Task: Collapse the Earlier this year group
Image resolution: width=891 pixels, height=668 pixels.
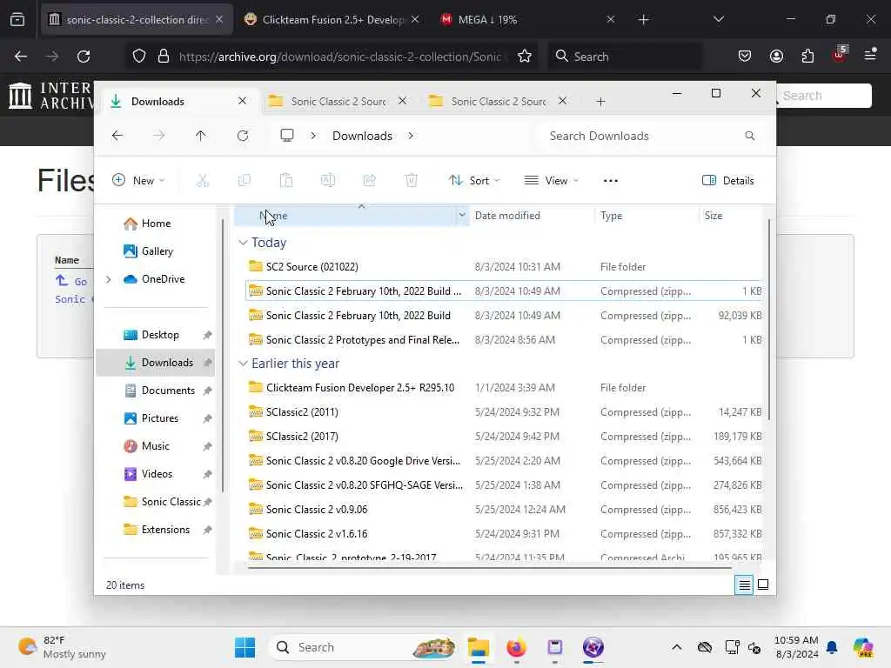Action: [x=243, y=364]
